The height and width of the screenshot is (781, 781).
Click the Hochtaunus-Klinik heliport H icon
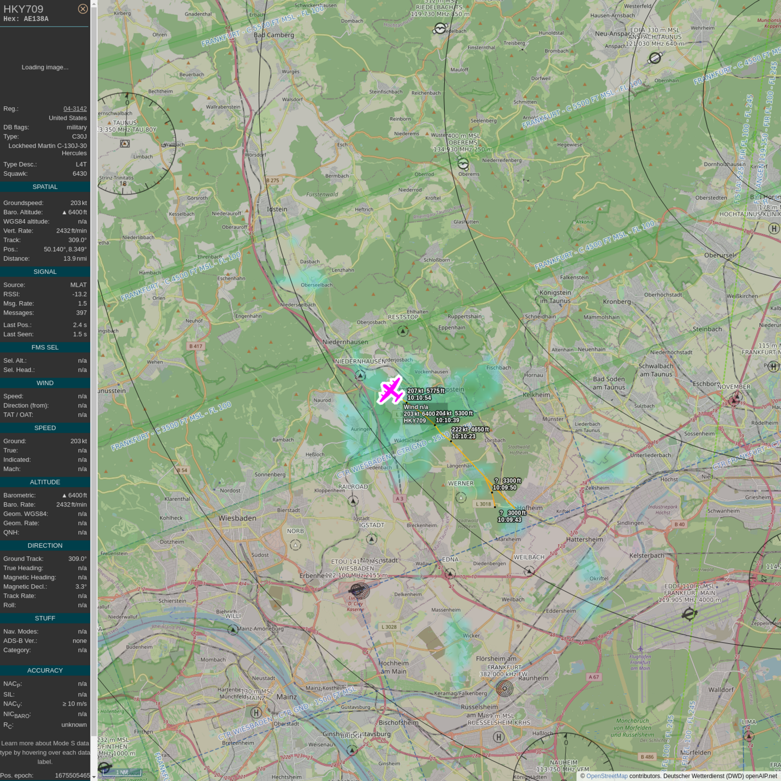774,229
